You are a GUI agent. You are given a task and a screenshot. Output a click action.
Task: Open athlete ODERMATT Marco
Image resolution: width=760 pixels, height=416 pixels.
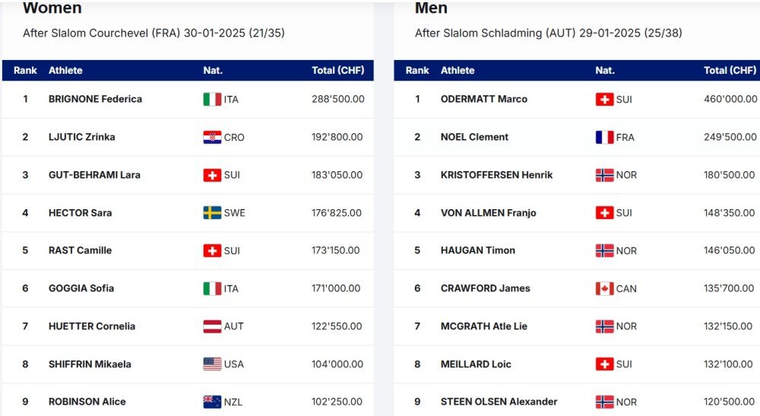483,99
